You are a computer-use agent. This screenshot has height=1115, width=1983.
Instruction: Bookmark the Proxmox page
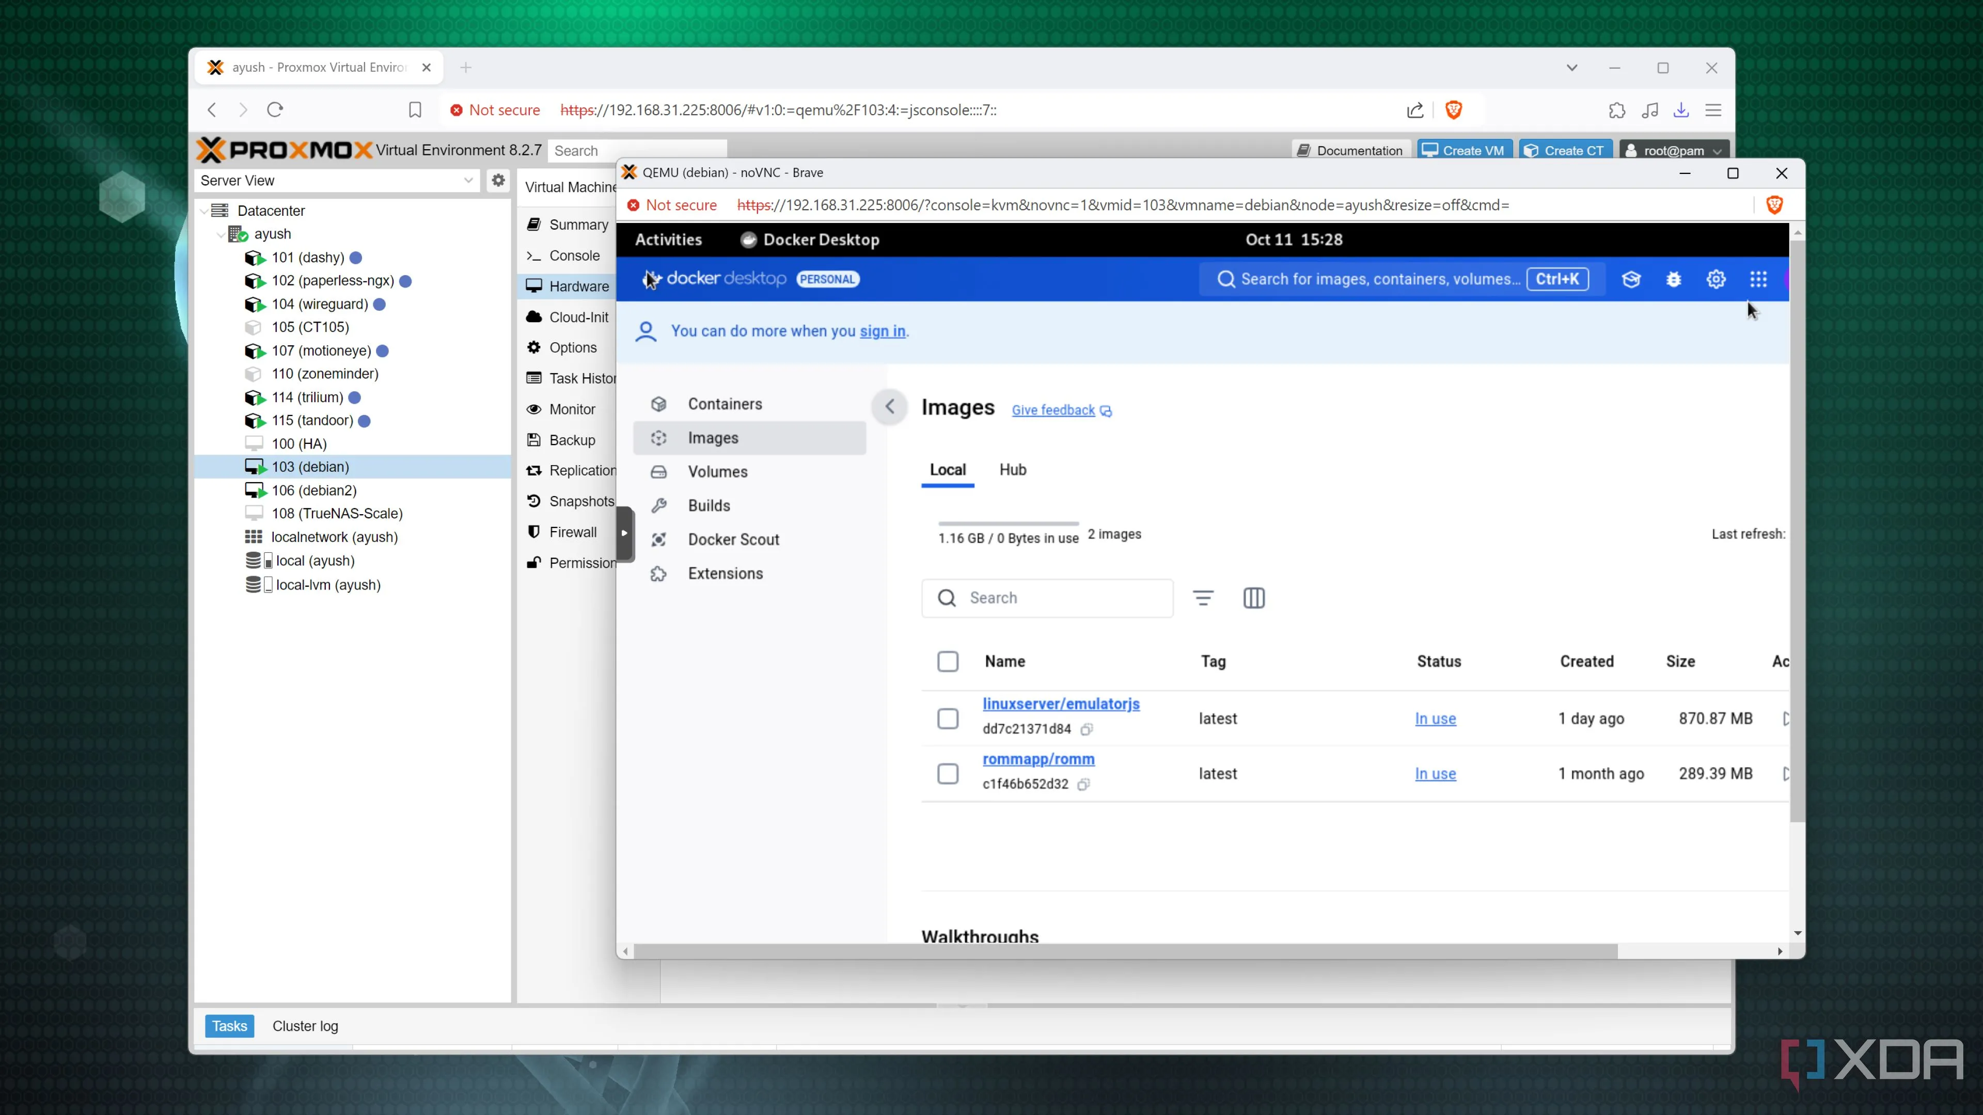[x=415, y=109]
